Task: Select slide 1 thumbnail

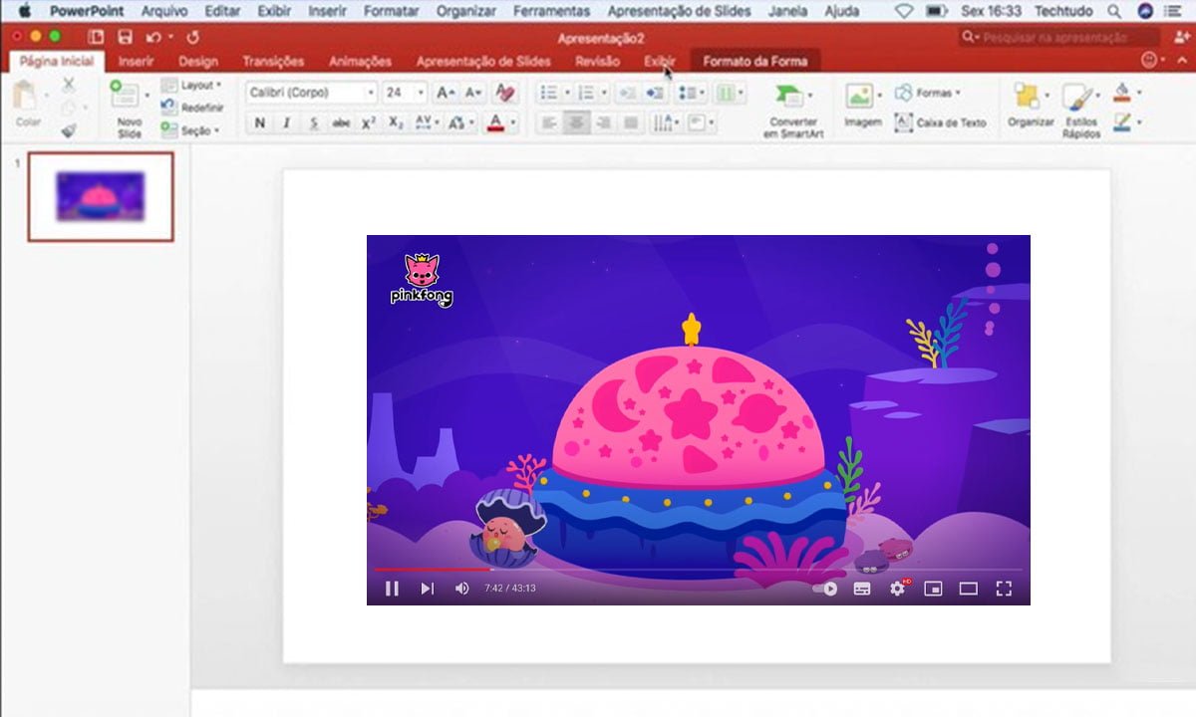Action: pos(101,196)
